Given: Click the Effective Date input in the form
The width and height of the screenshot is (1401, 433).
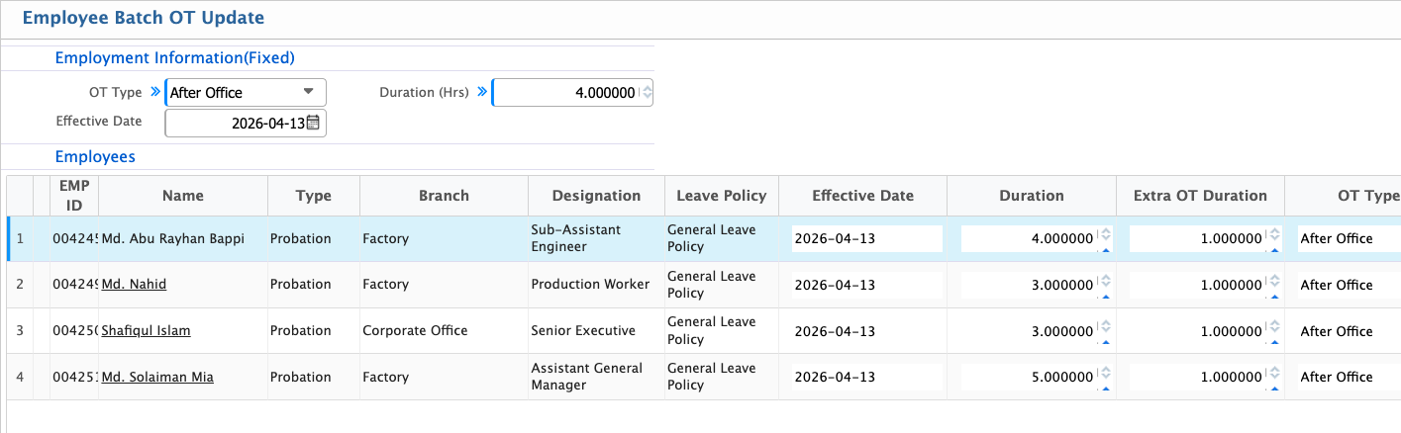Looking at the screenshot, I should [238, 124].
